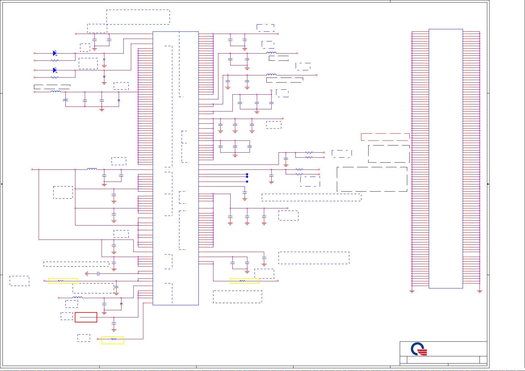The image size is (525, 371).
Task: Select the red dashed box beside the tall connector
Action: [x=385, y=137]
